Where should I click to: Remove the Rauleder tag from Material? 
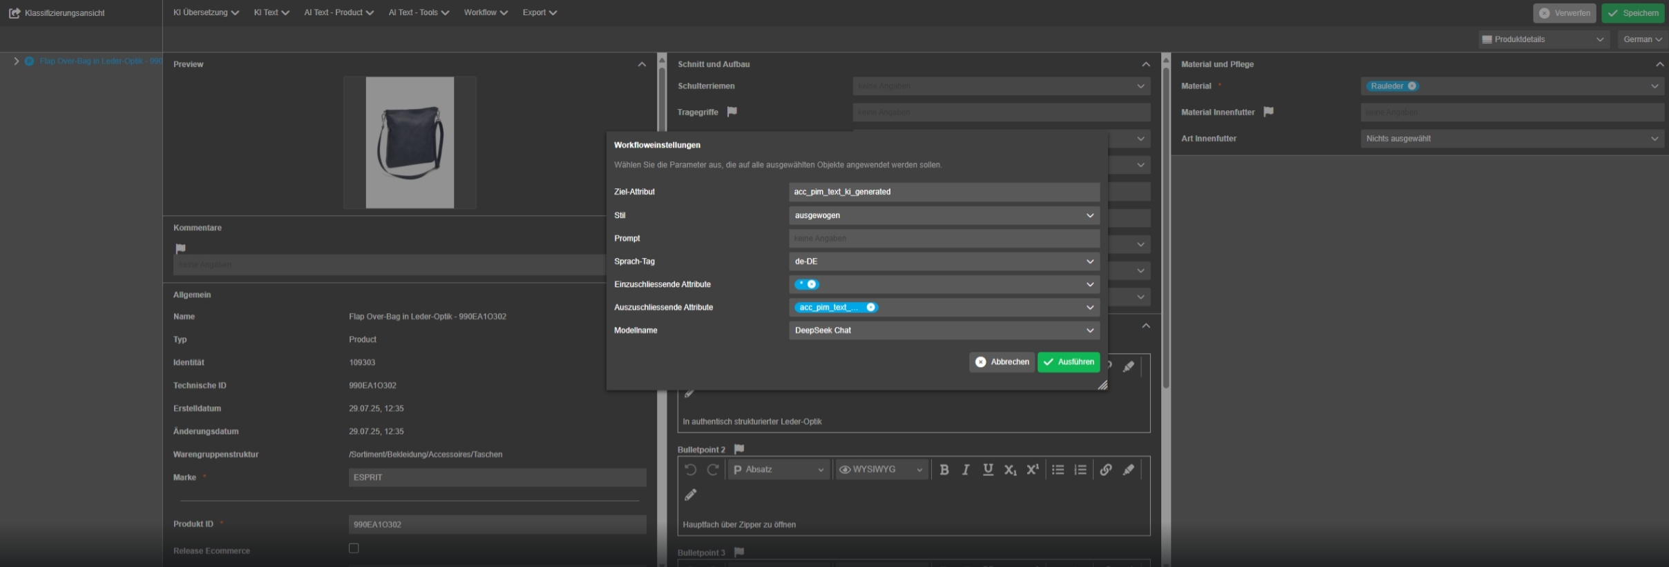click(x=1412, y=86)
